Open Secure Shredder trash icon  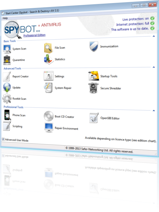coord(93,88)
